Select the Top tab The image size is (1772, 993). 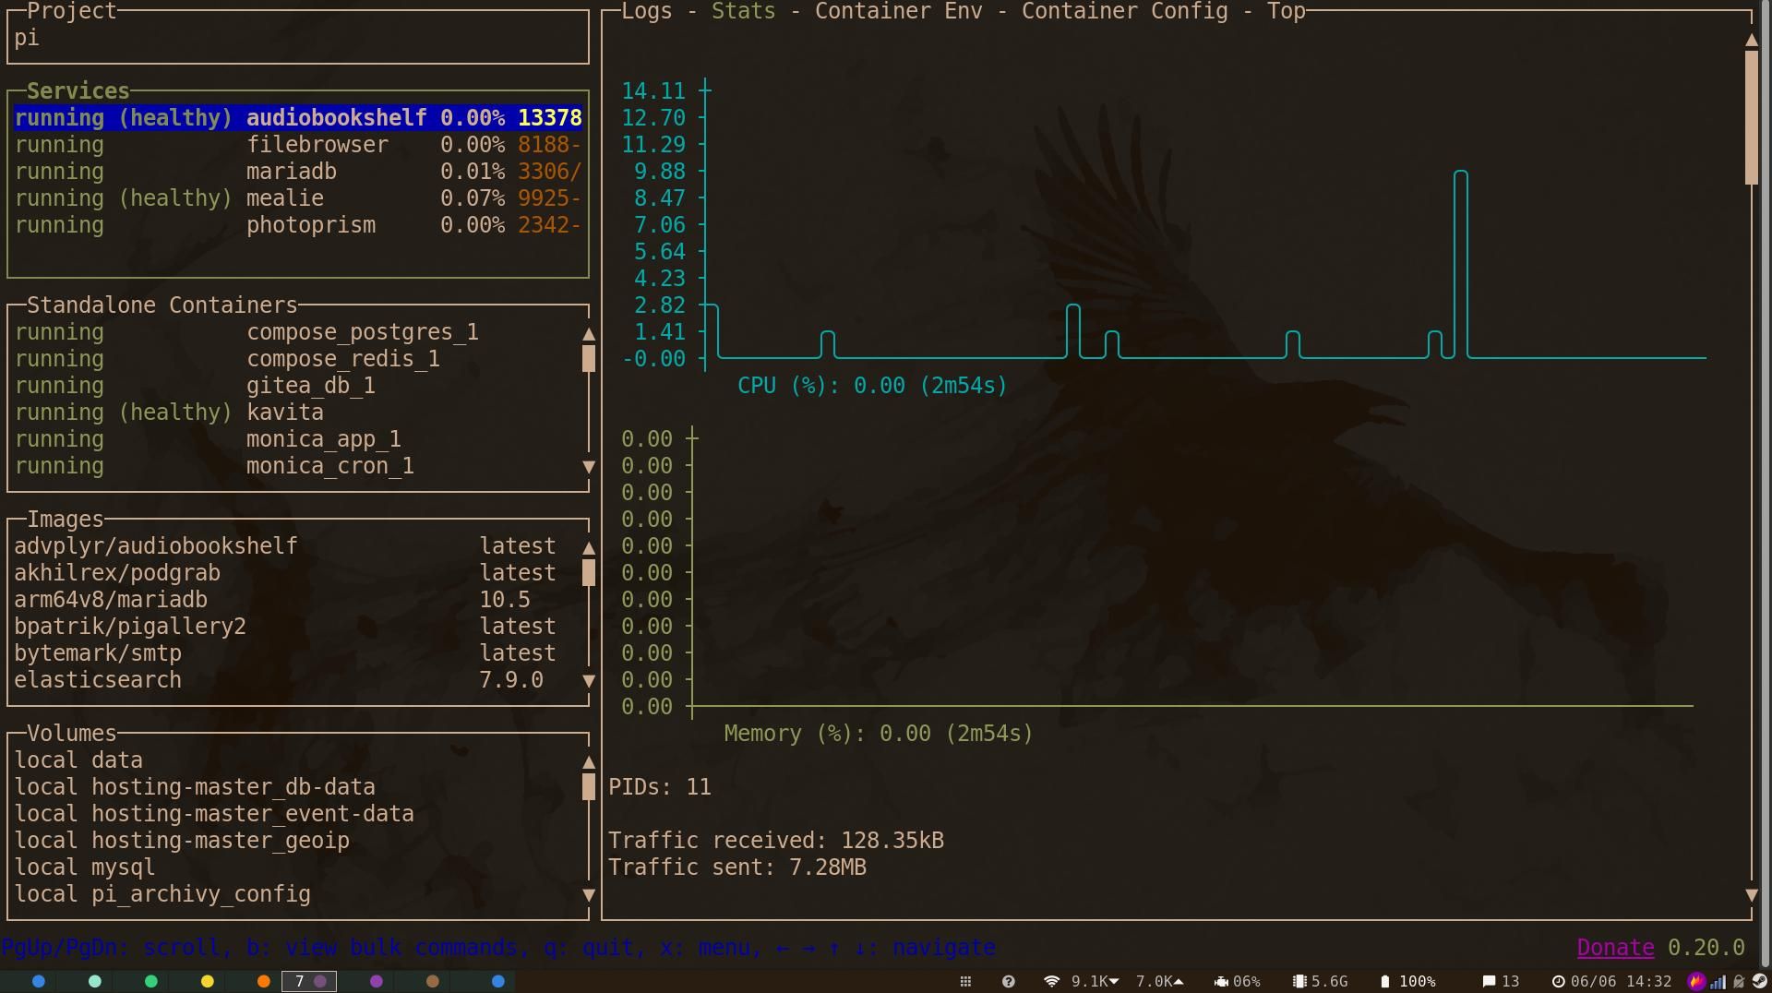click(x=1286, y=12)
